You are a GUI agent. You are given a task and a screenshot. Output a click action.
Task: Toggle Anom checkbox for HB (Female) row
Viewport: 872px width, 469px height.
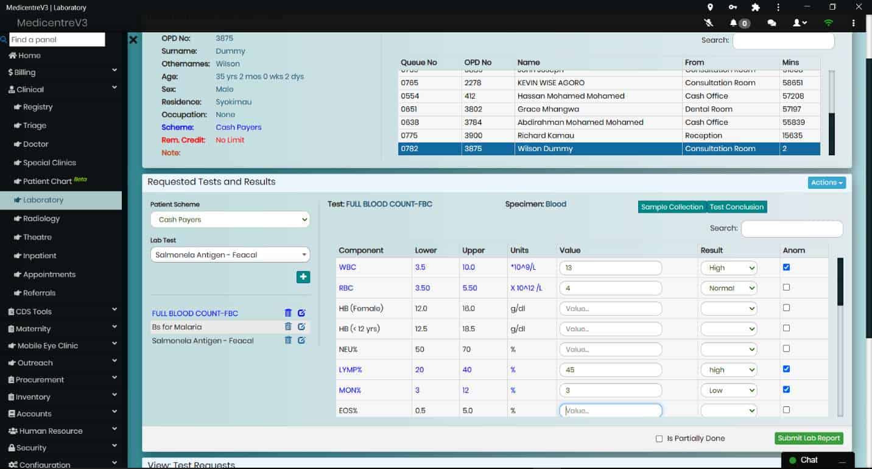(786, 308)
